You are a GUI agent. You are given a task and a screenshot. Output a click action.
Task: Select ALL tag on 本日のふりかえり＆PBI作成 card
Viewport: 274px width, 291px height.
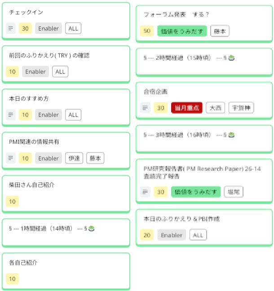198,235
